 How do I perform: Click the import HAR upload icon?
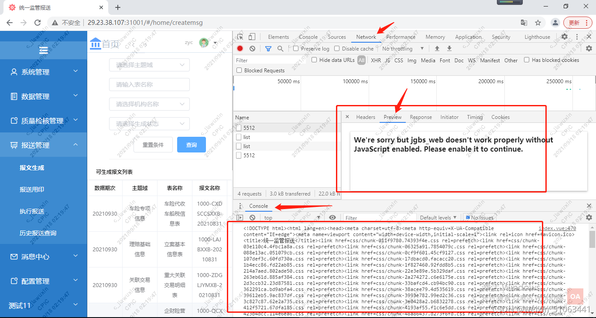point(437,48)
